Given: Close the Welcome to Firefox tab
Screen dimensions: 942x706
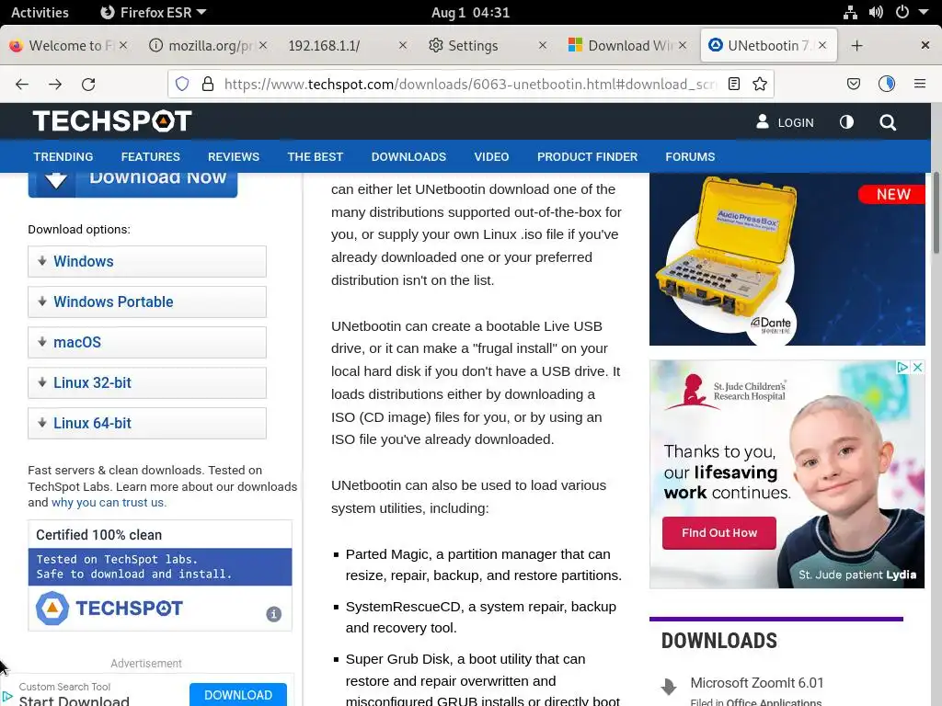Looking at the screenshot, I should [123, 45].
